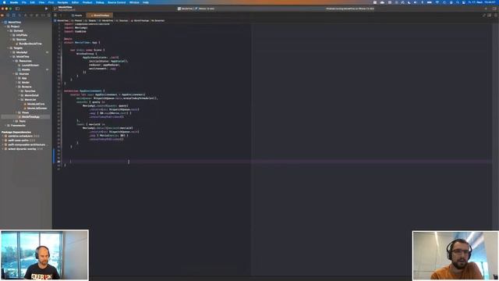Open Spotlight search in menu bar
This screenshot has width=499, height=281.
[x=458, y=2]
